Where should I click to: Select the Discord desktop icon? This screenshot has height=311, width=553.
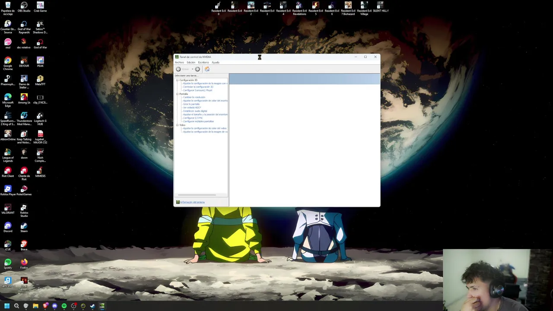pos(8,227)
